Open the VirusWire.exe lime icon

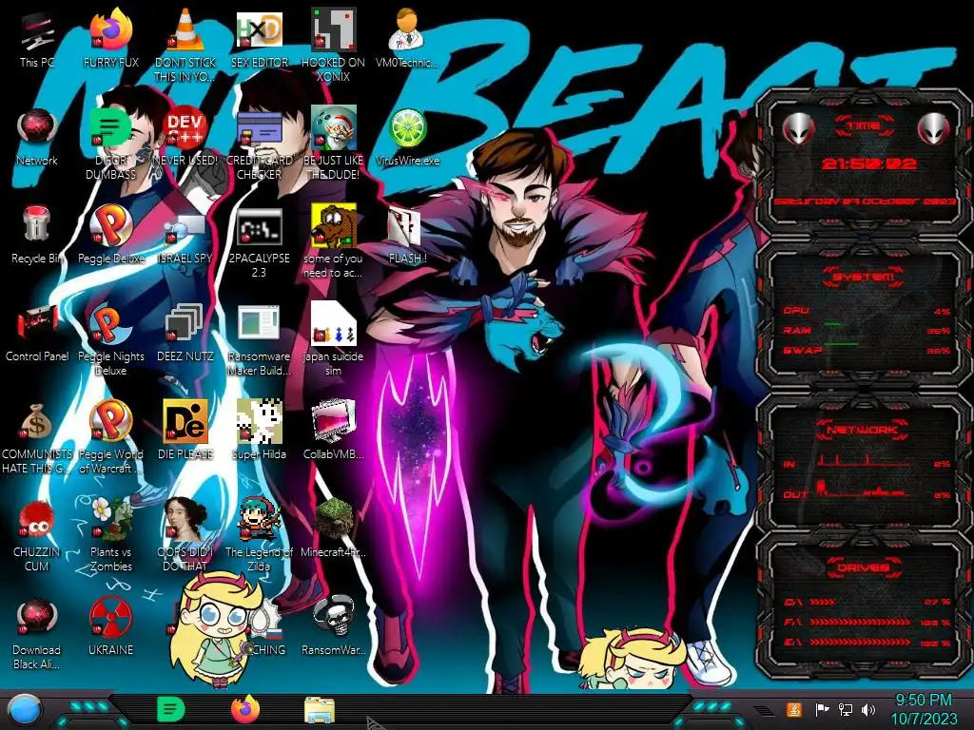click(x=407, y=138)
